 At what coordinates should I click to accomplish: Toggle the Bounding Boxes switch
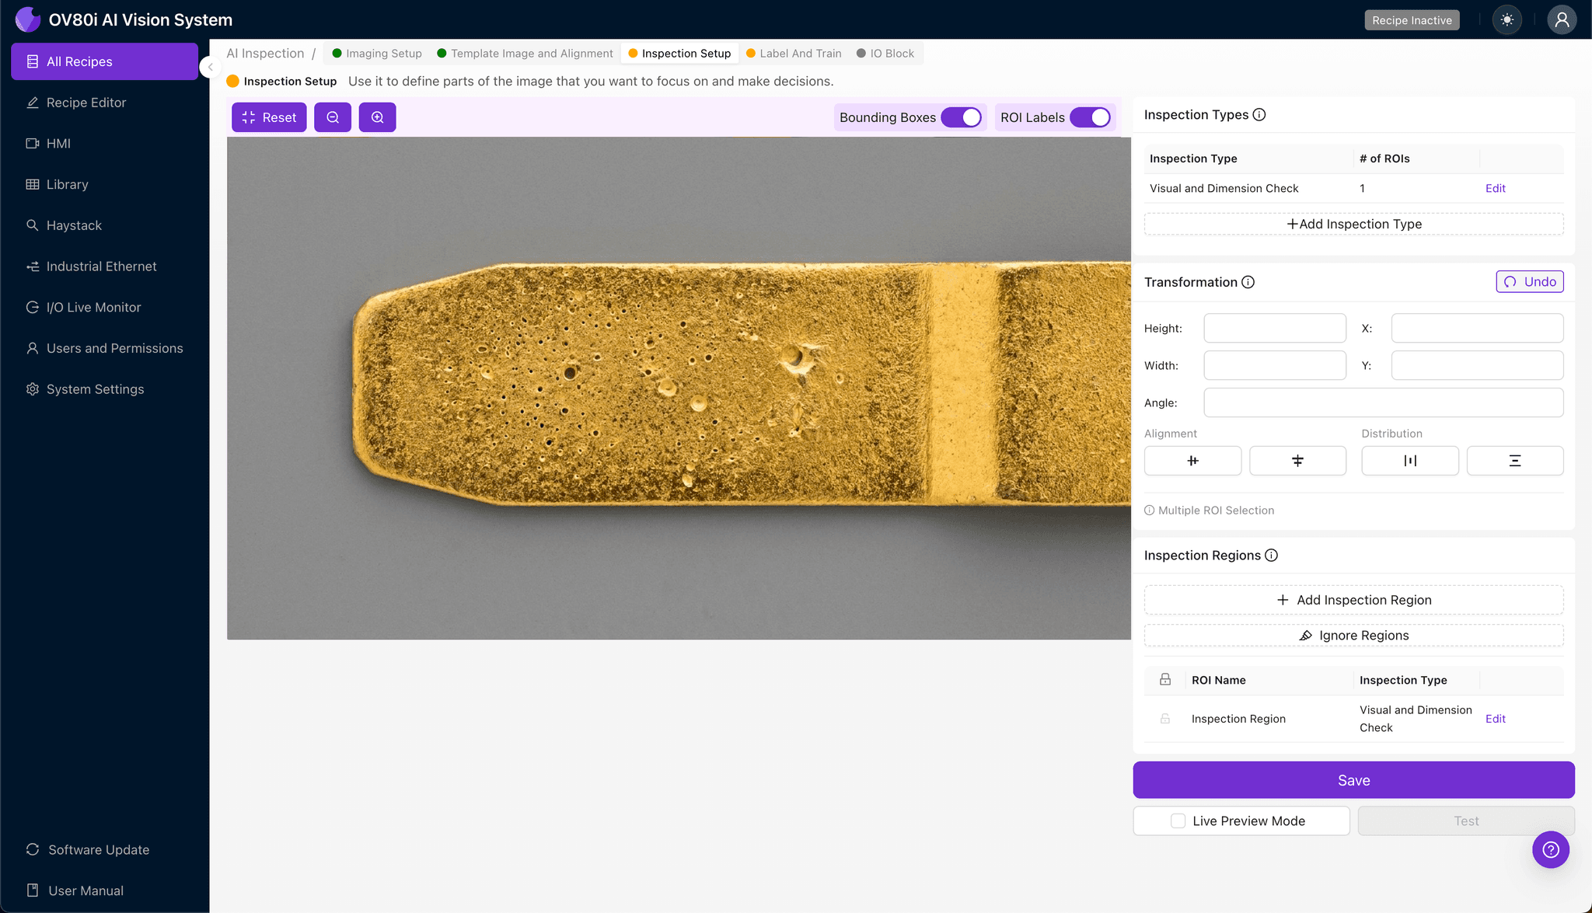coord(962,117)
